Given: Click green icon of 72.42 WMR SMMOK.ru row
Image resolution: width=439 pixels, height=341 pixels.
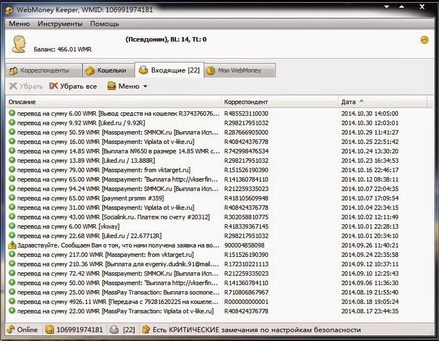Looking at the screenshot, I should (x=12, y=273).
